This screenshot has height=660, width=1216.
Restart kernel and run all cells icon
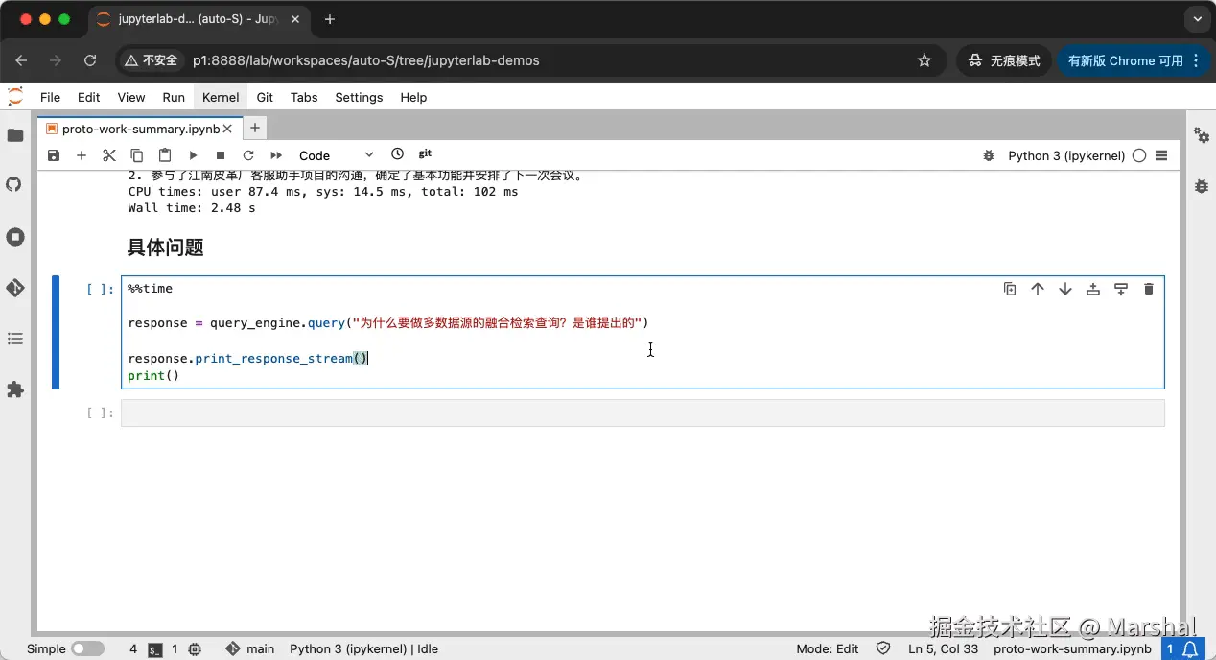(276, 155)
